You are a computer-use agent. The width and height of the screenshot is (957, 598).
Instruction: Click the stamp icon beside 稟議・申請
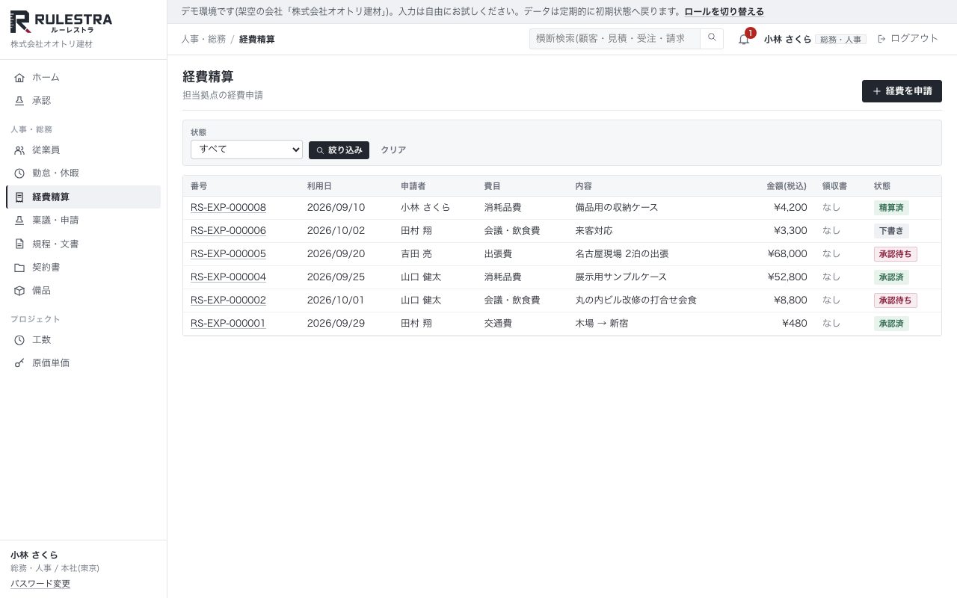[19, 221]
